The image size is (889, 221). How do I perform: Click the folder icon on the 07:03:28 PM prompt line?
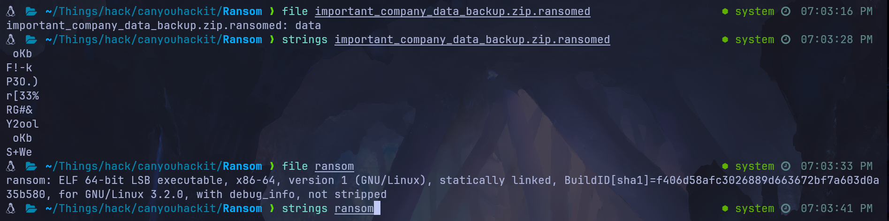[x=31, y=39]
